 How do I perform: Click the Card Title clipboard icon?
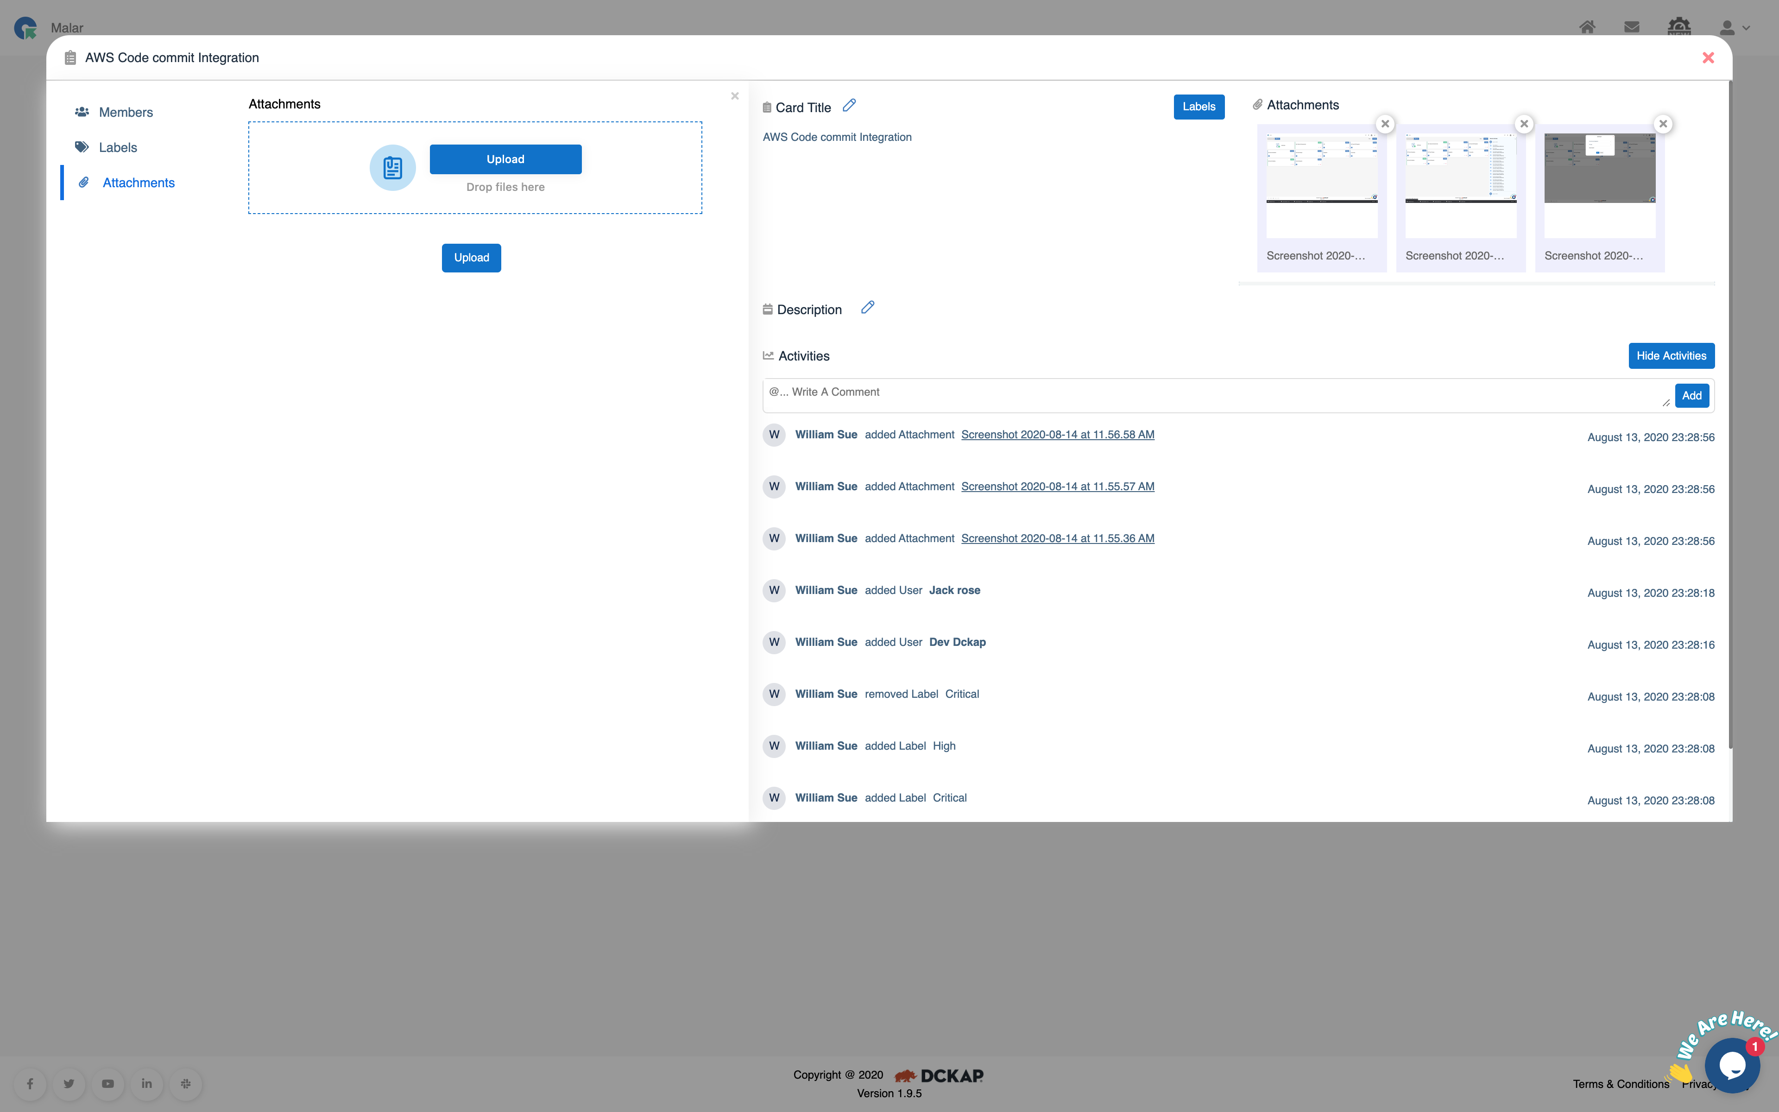click(767, 107)
